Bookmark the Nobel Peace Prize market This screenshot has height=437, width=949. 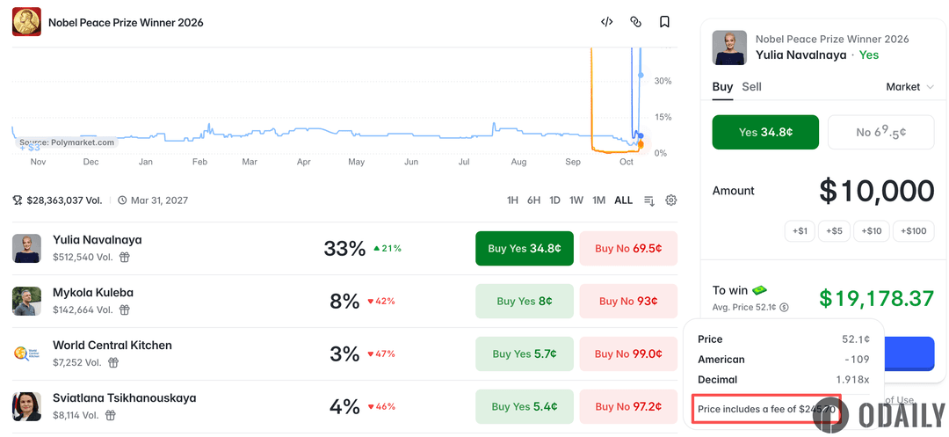[664, 22]
